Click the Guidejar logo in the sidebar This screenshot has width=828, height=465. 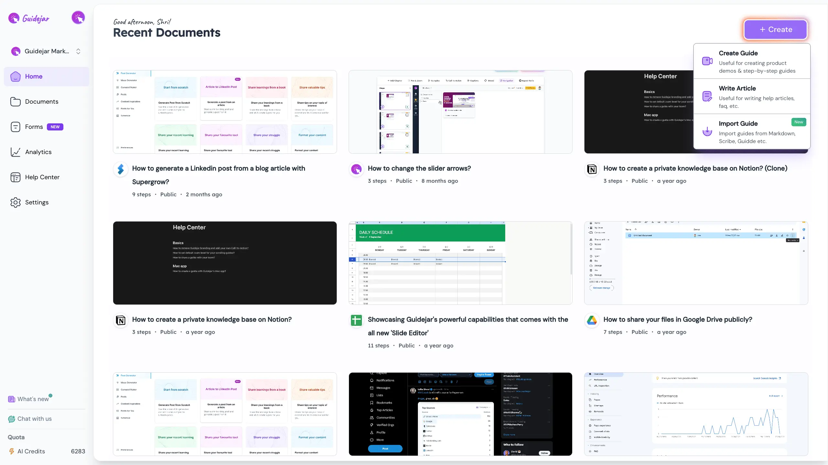coord(29,18)
